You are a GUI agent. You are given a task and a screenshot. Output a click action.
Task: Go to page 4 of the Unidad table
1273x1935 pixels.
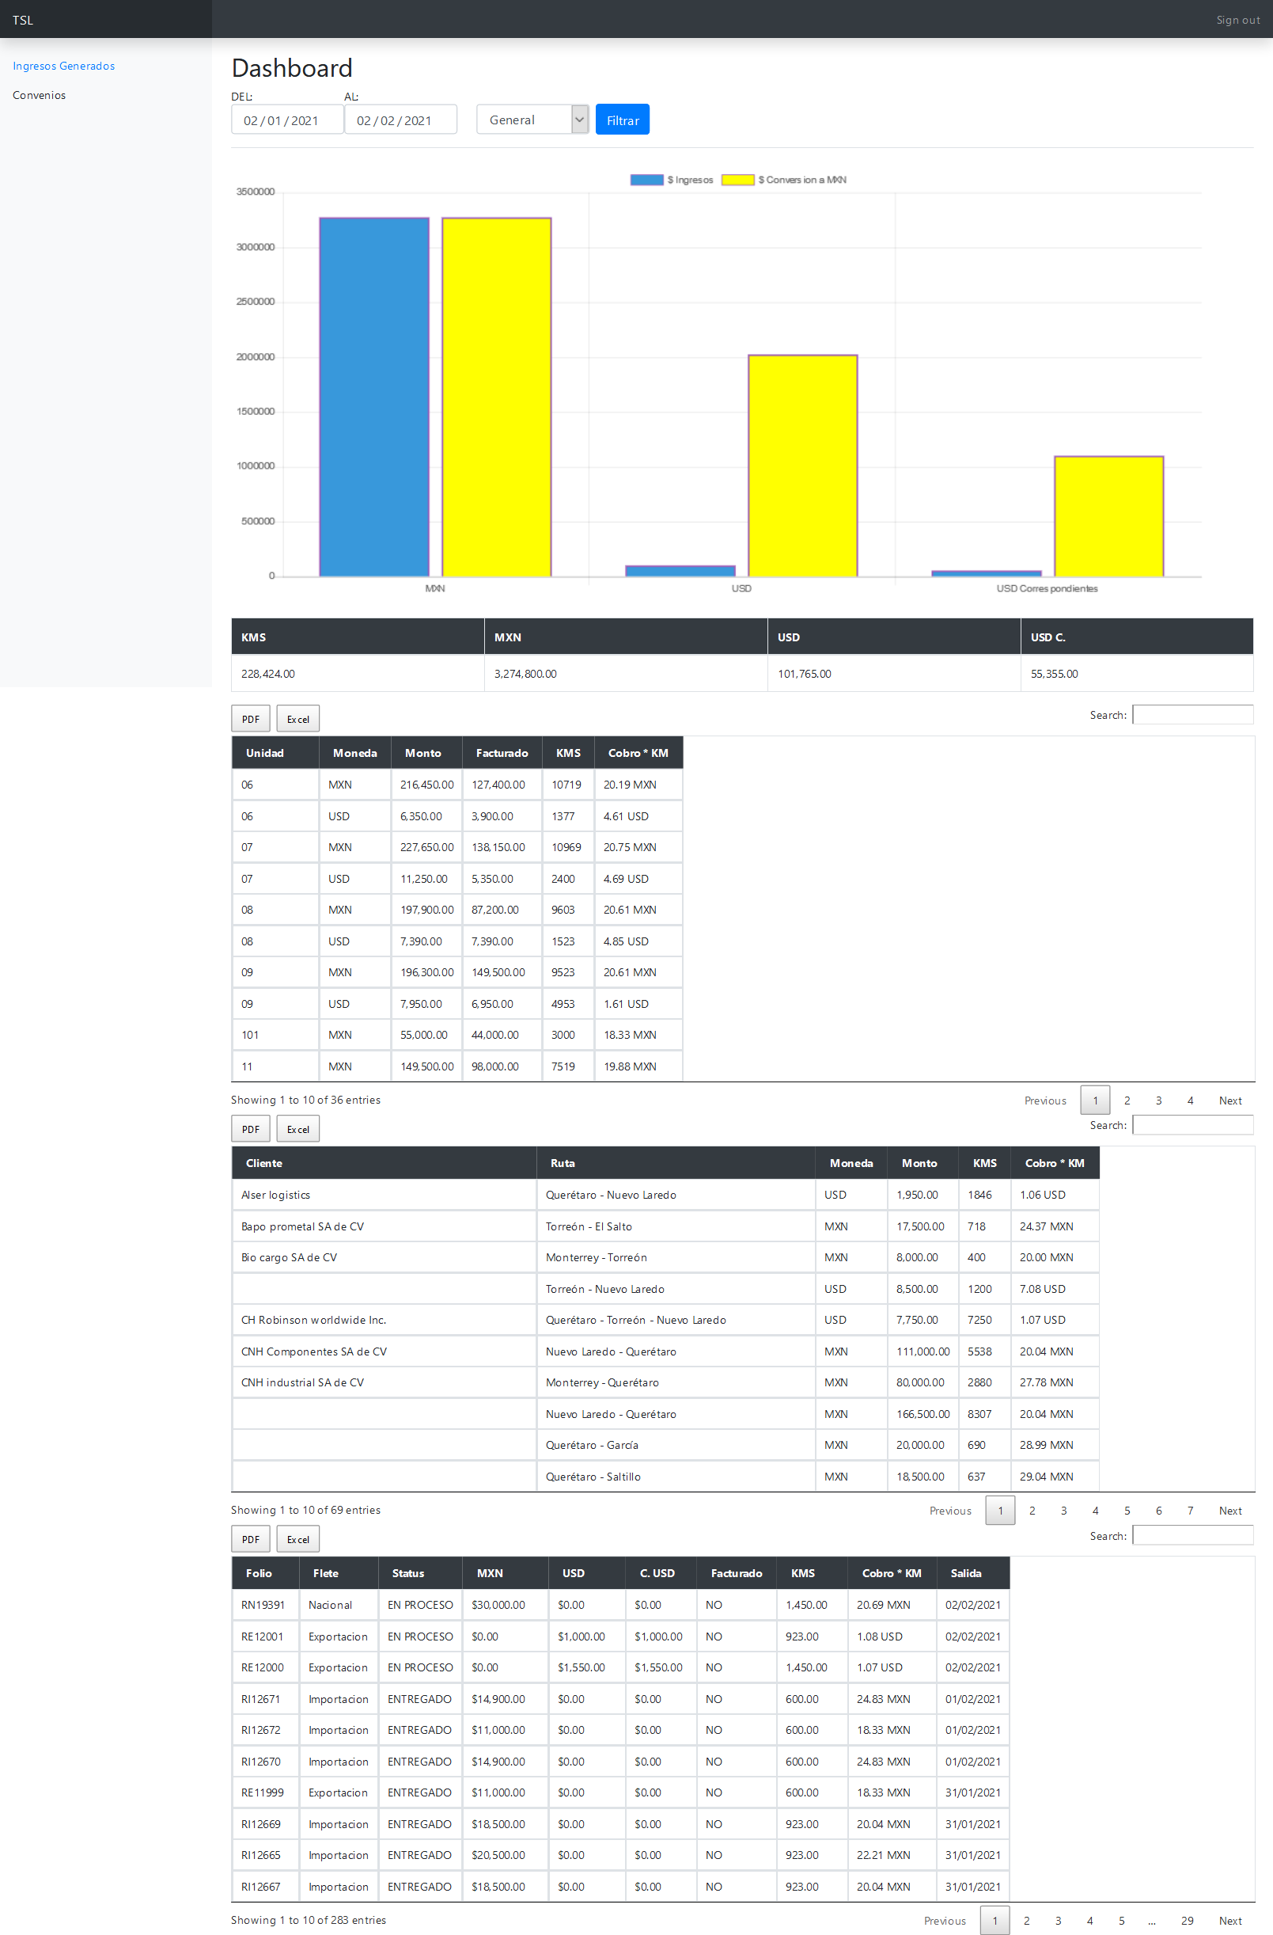pyautogui.click(x=1189, y=1100)
